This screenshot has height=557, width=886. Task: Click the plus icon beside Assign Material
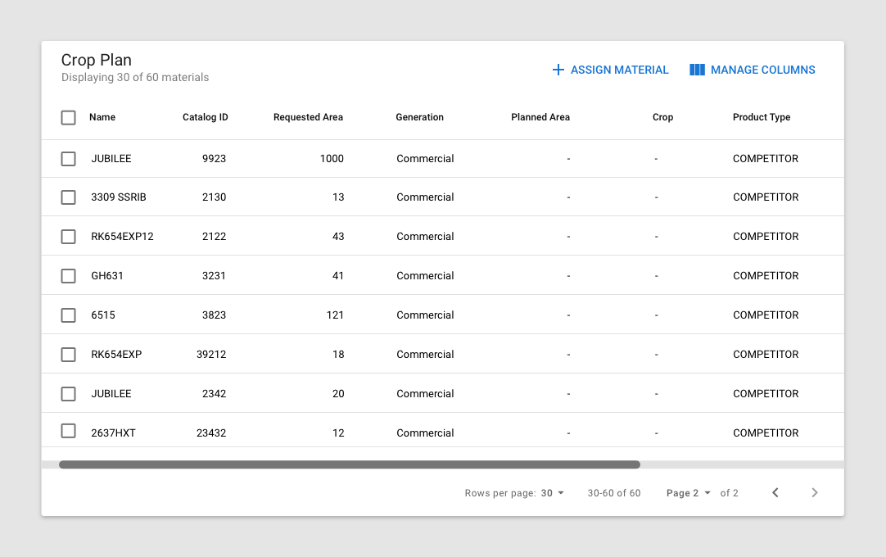(x=558, y=70)
